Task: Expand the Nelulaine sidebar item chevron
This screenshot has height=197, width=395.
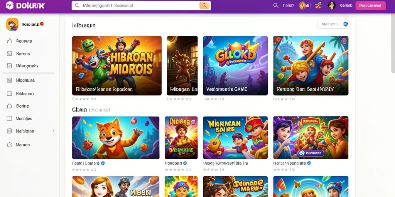Action: tap(53, 131)
